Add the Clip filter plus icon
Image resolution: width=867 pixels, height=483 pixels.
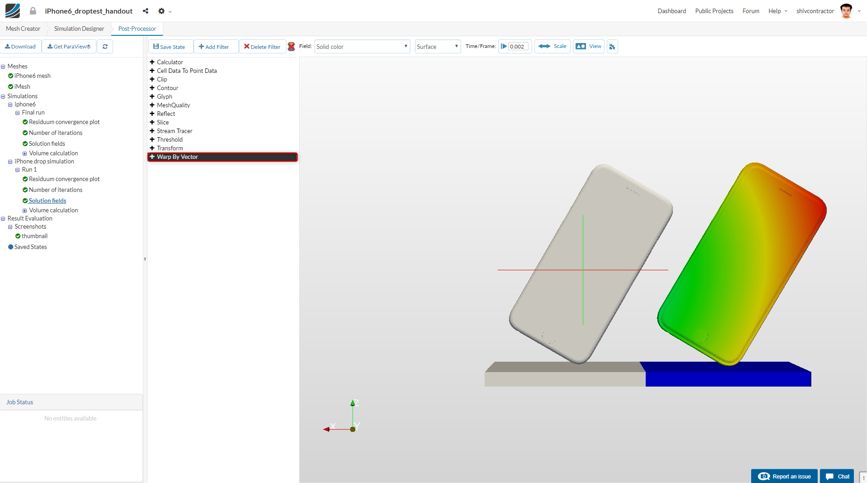tap(152, 79)
